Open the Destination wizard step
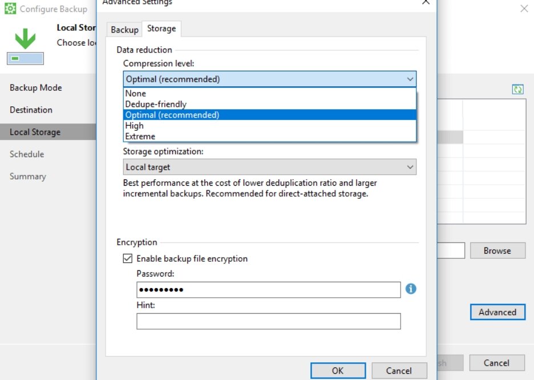 [31, 110]
